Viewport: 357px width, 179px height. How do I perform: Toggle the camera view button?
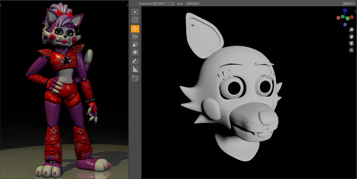(x=351, y=44)
